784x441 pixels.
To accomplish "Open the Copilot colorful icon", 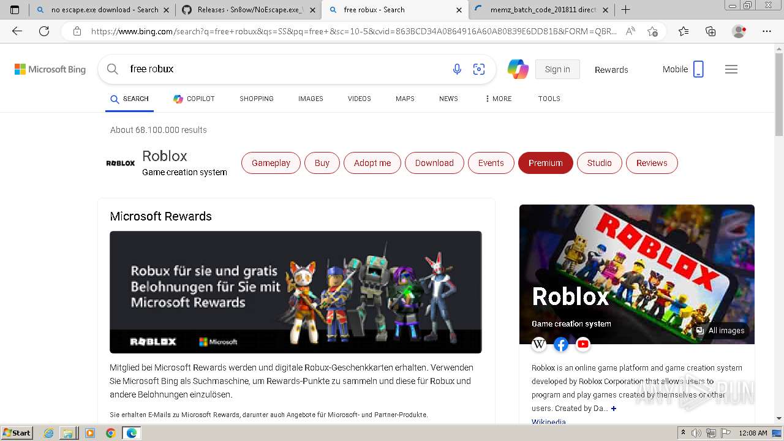I will tap(518, 69).
